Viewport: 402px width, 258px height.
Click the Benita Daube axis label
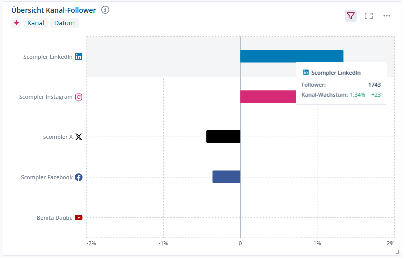coord(54,218)
